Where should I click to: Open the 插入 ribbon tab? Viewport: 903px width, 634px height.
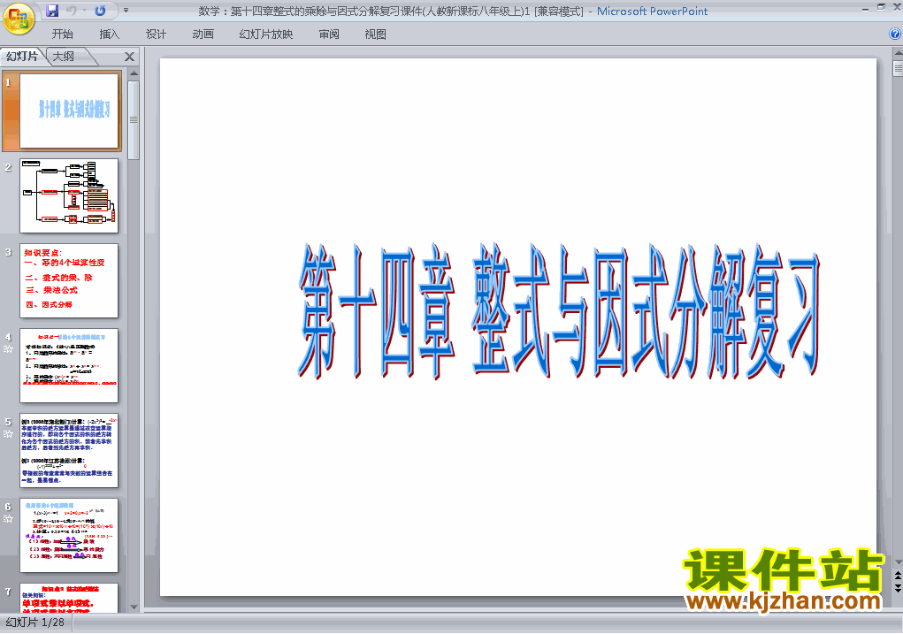coord(109,34)
